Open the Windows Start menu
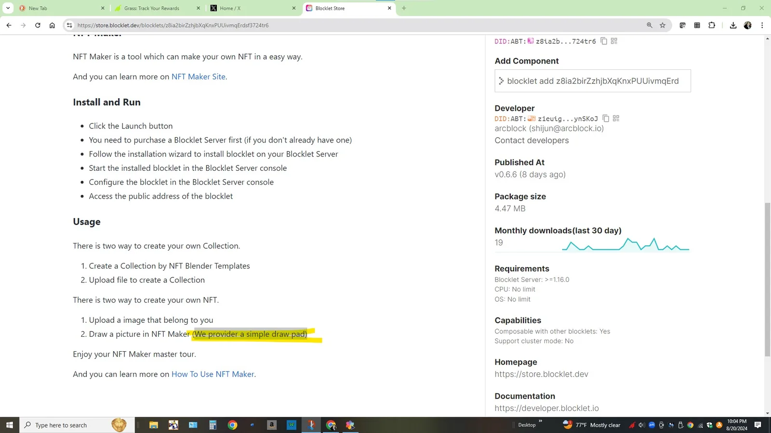The width and height of the screenshot is (771, 433). pos(9,425)
